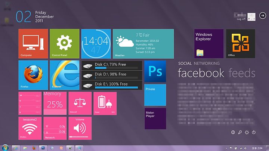Viewport: 269px width, 151px height.
Task: Click the taskbar clock 2:04
Action: pyautogui.click(x=257, y=148)
